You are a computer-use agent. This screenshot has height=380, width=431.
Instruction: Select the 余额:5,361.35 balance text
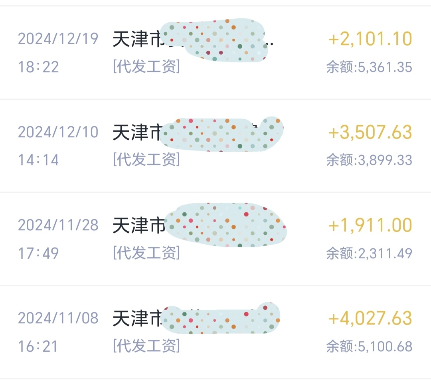click(x=369, y=67)
